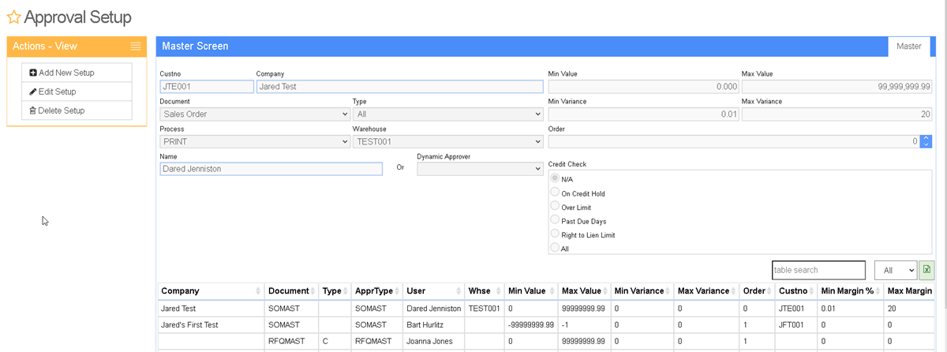Select the N/A credit check radio

point(555,178)
